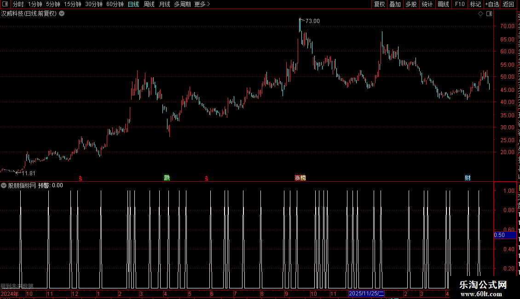The width and height of the screenshot is (520, 299).
Task: Switch to 分时 intraday view
Action: [x=18, y=4]
